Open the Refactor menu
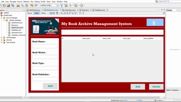This screenshot has width=181, height=102. pos(27,2)
